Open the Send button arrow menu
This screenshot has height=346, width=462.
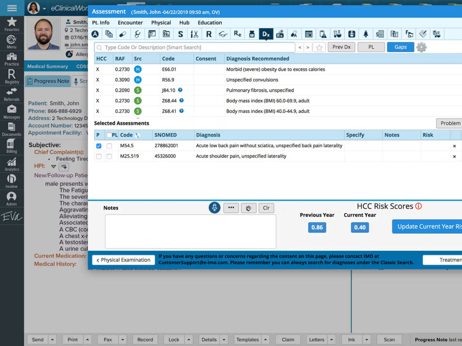click(x=53, y=340)
